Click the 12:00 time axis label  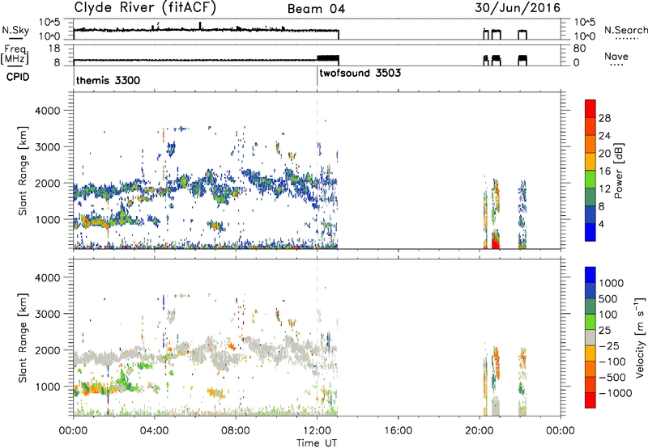[x=317, y=431]
